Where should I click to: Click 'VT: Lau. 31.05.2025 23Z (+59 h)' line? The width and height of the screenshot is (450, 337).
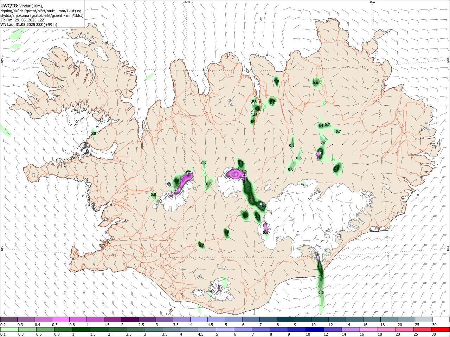coord(29,25)
